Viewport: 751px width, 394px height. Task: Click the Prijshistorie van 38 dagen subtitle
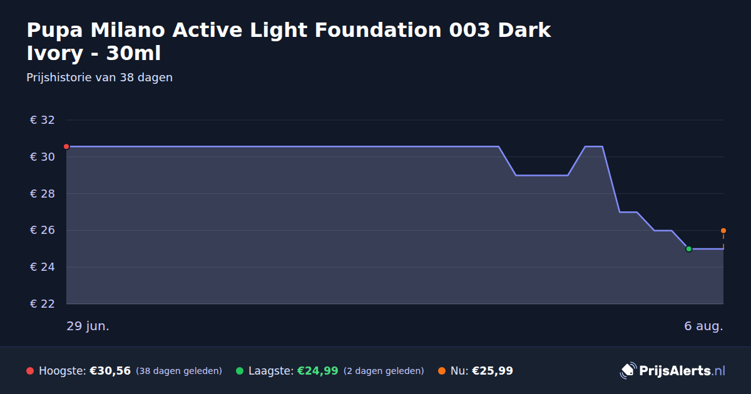click(x=100, y=78)
